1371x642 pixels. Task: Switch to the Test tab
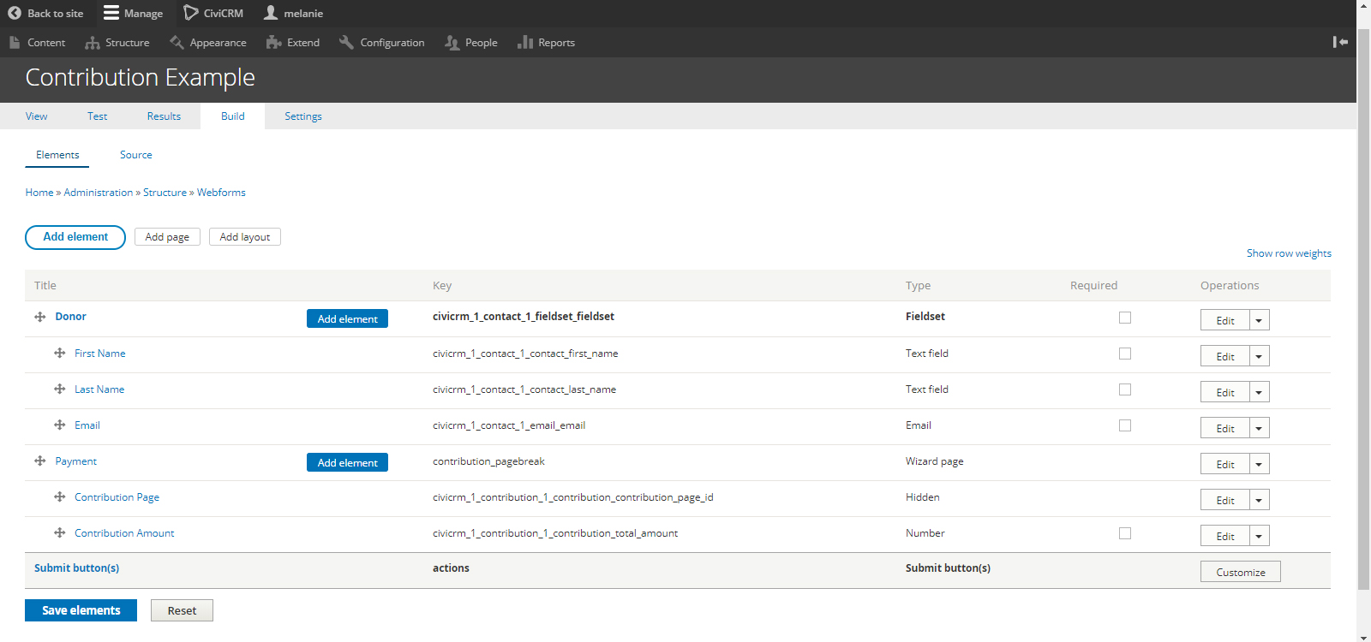pos(98,116)
